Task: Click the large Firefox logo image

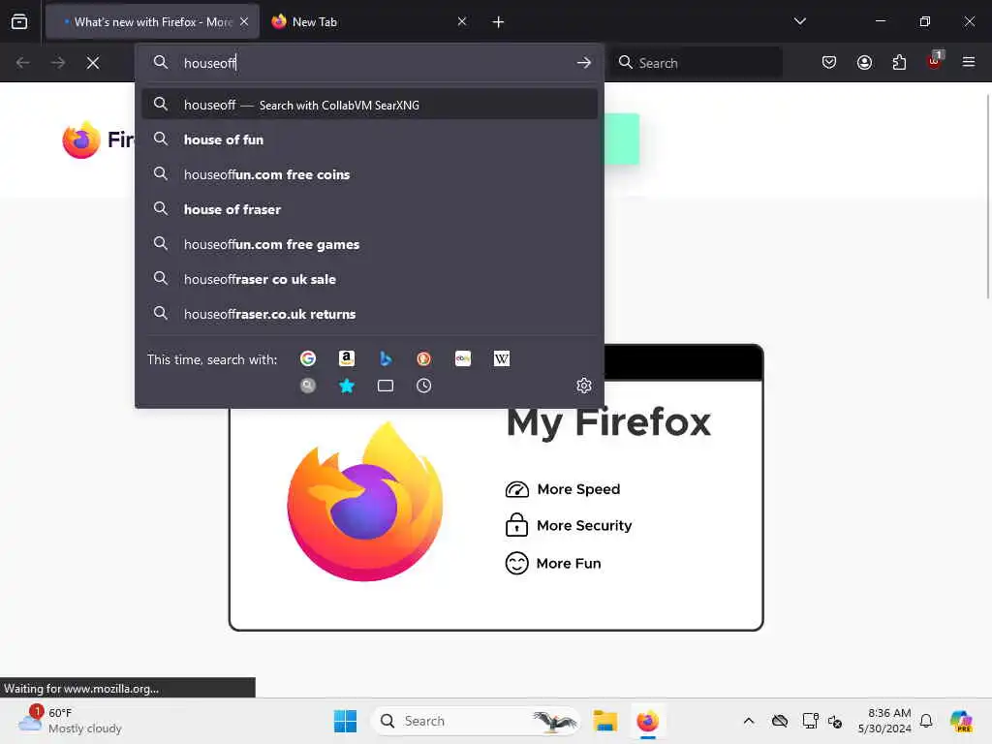Action: point(365,501)
